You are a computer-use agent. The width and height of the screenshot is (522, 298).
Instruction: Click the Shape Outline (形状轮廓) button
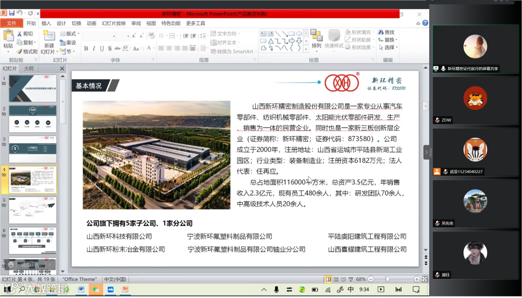(360, 40)
